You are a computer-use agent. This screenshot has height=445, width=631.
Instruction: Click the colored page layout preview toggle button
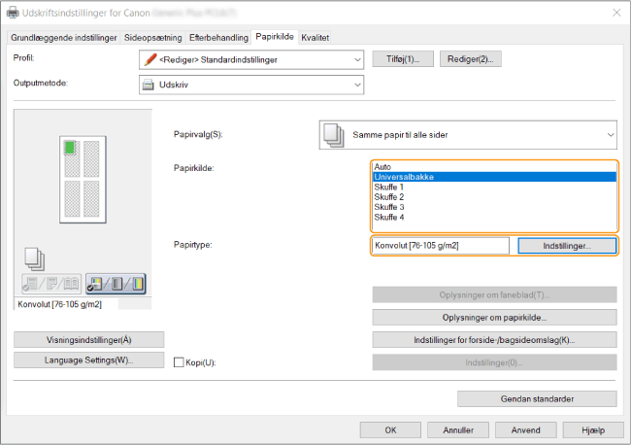(x=116, y=284)
